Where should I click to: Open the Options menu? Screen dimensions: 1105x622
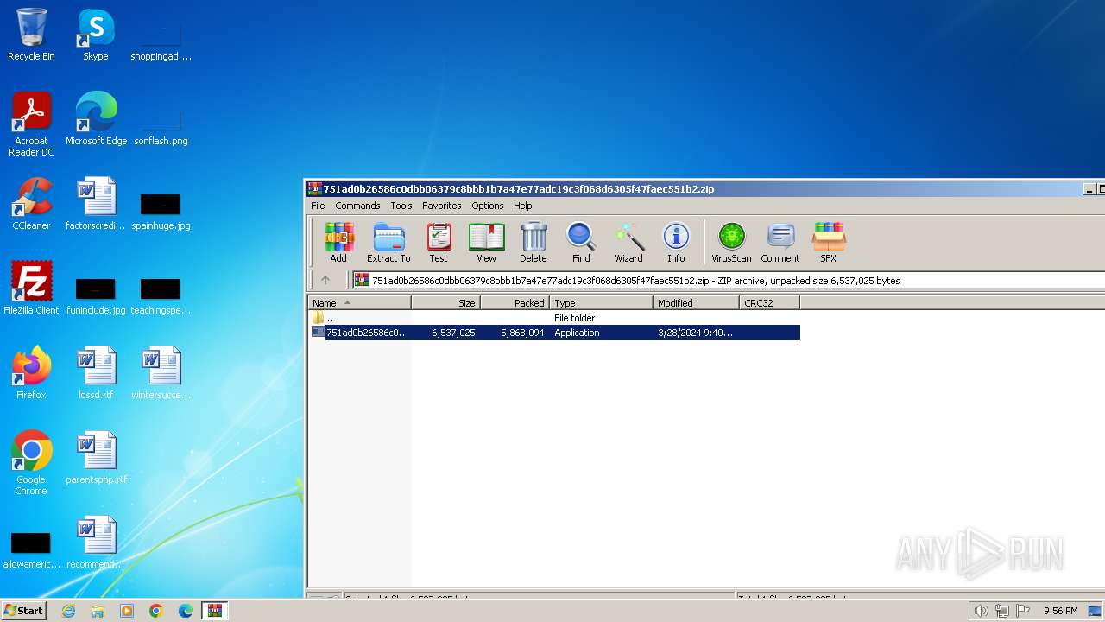point(487,206)
